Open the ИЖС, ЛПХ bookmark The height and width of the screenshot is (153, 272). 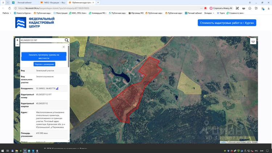78,13
